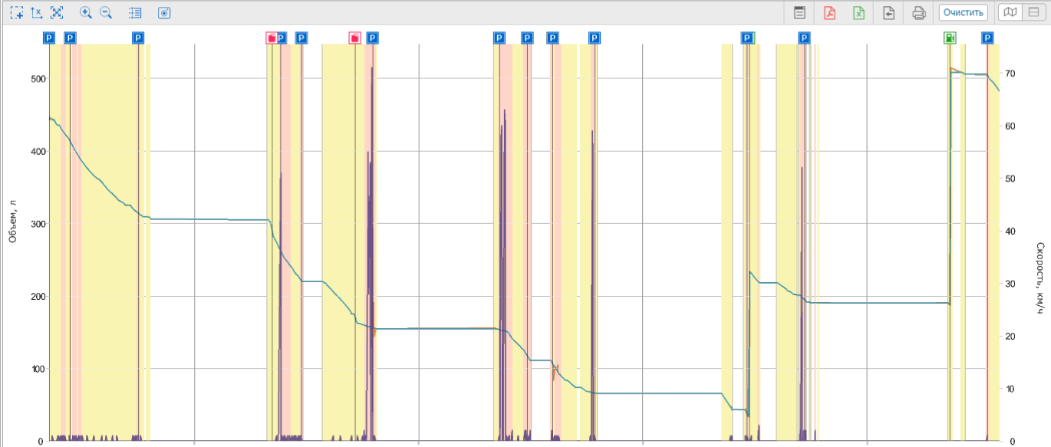Click the file import arrow icon
The height and width of the screenshot is (447, 1051).
[x=889, y=13]
